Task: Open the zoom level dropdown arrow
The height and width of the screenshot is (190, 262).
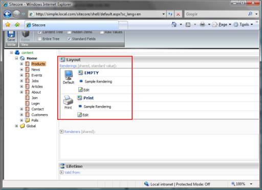Action: [x=251, y=184]
